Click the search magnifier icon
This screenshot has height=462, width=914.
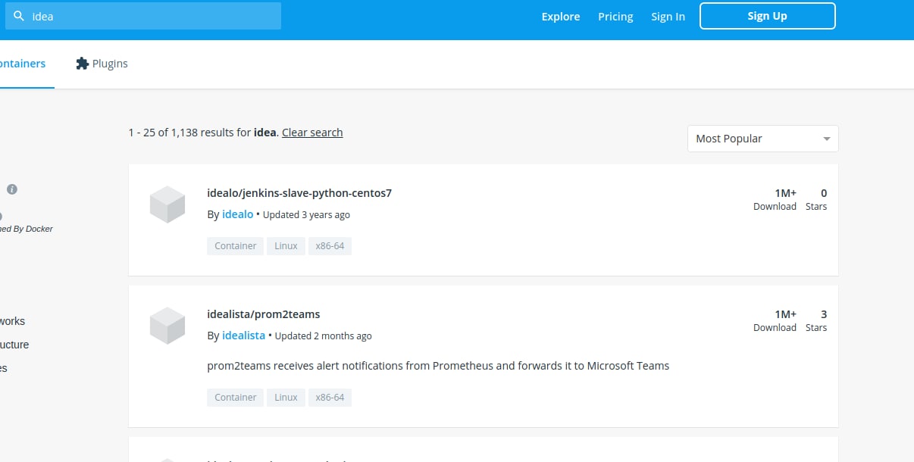(x=19, y=16)
